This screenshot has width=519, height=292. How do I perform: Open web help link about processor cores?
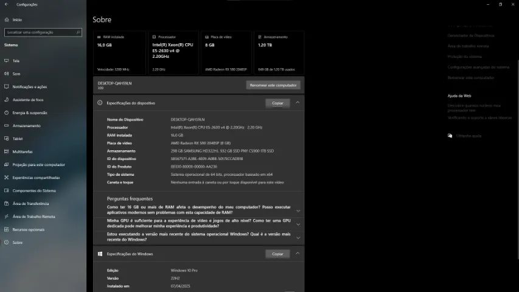tap(474, 108)
